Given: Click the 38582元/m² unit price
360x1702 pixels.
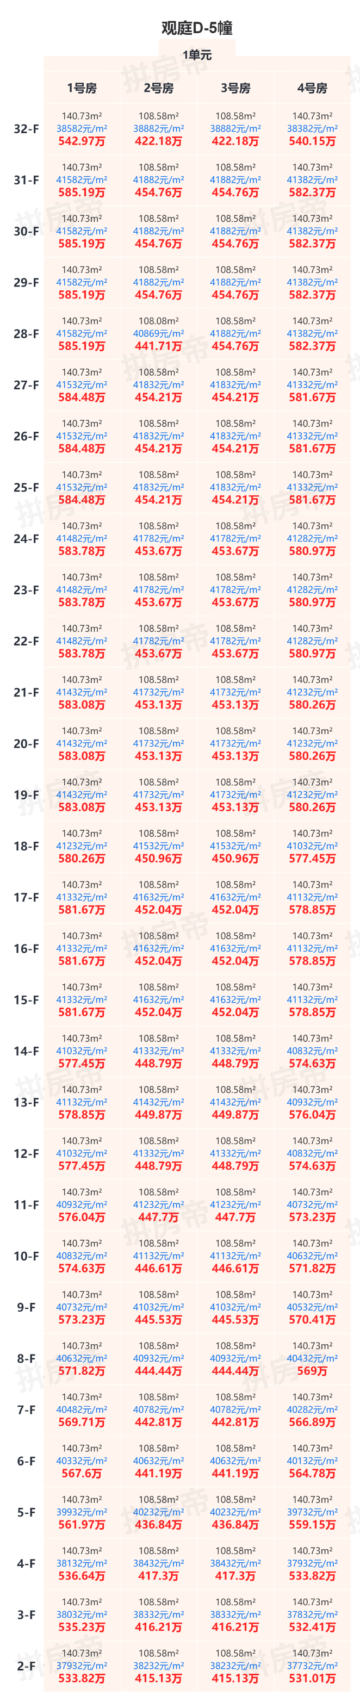Looking at the screenshot, I should [82, 129].
